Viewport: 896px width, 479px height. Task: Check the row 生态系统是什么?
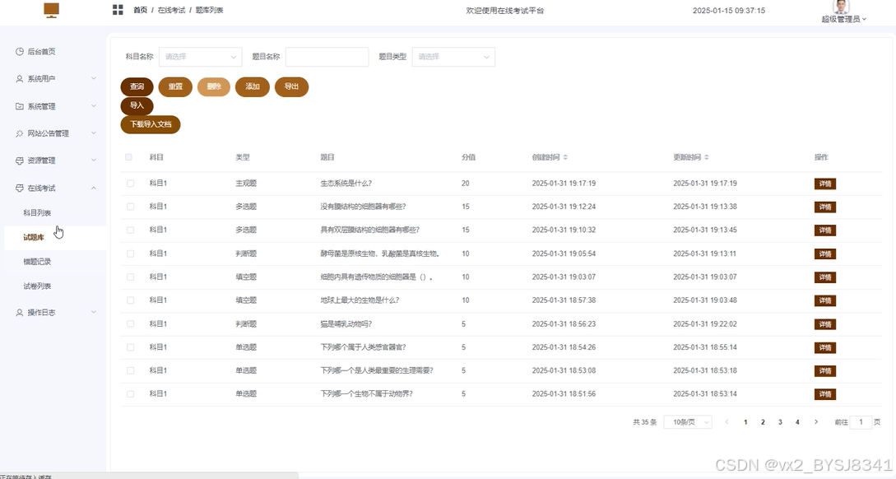click(130, 184)
